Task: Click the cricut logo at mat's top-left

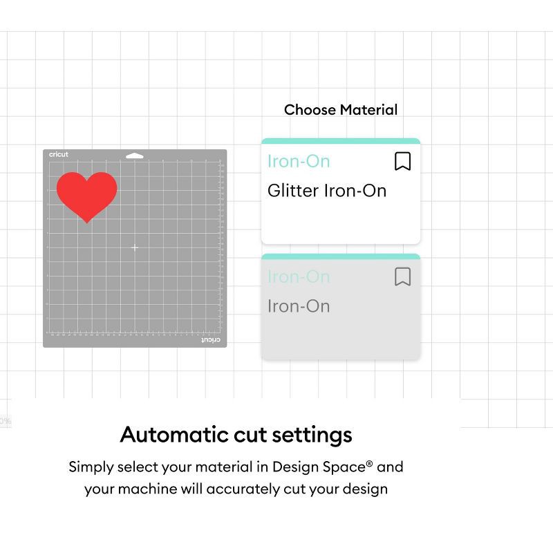Action: click(59, 155)
